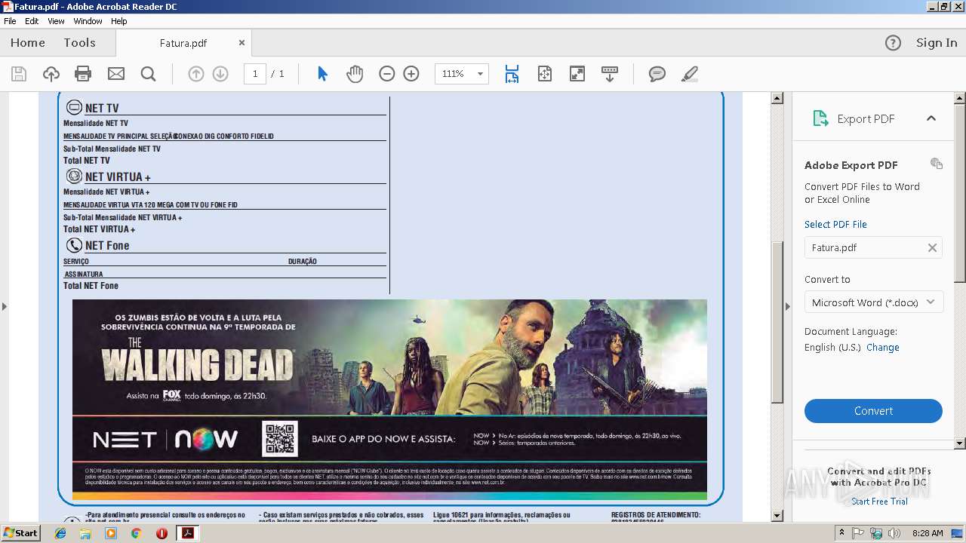Switch to full screen Read Mode
This screenshot has height=543, width=966.
click(577, 74)
